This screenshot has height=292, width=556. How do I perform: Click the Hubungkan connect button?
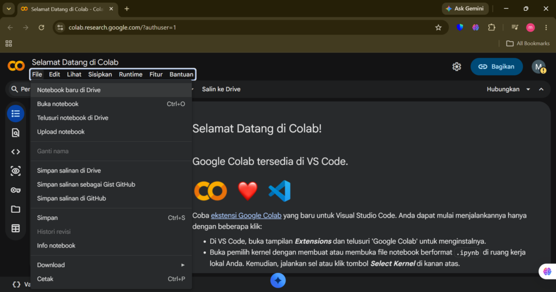coord(503,90)
